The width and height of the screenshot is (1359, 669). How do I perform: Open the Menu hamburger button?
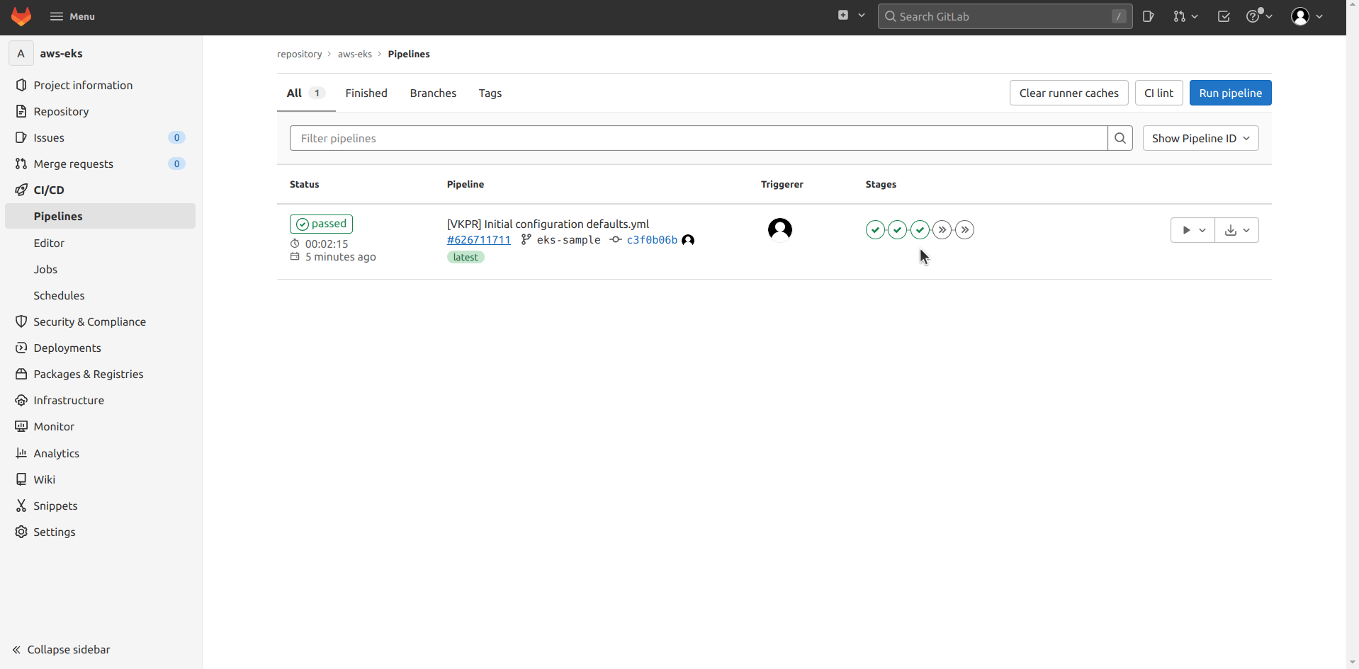72,16
